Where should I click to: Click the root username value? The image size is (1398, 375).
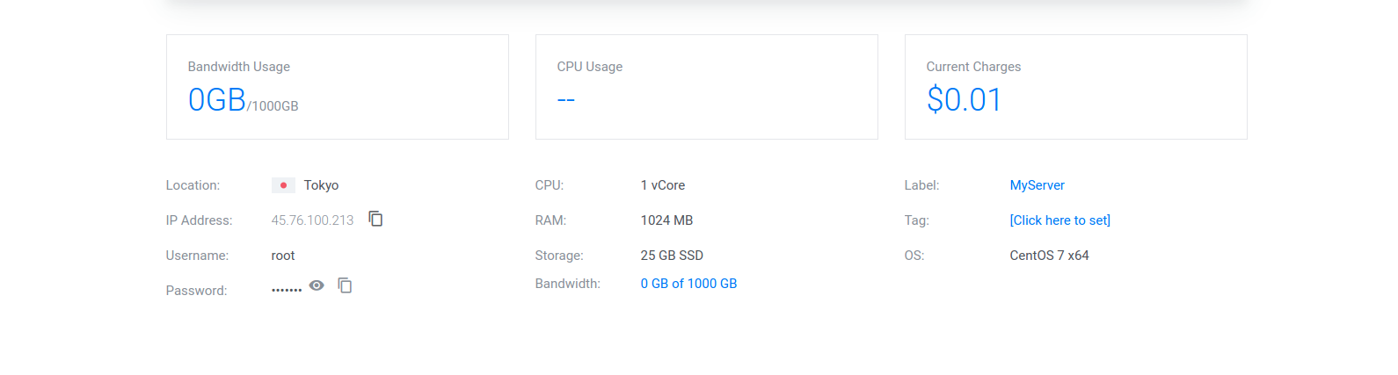point(283,256)
